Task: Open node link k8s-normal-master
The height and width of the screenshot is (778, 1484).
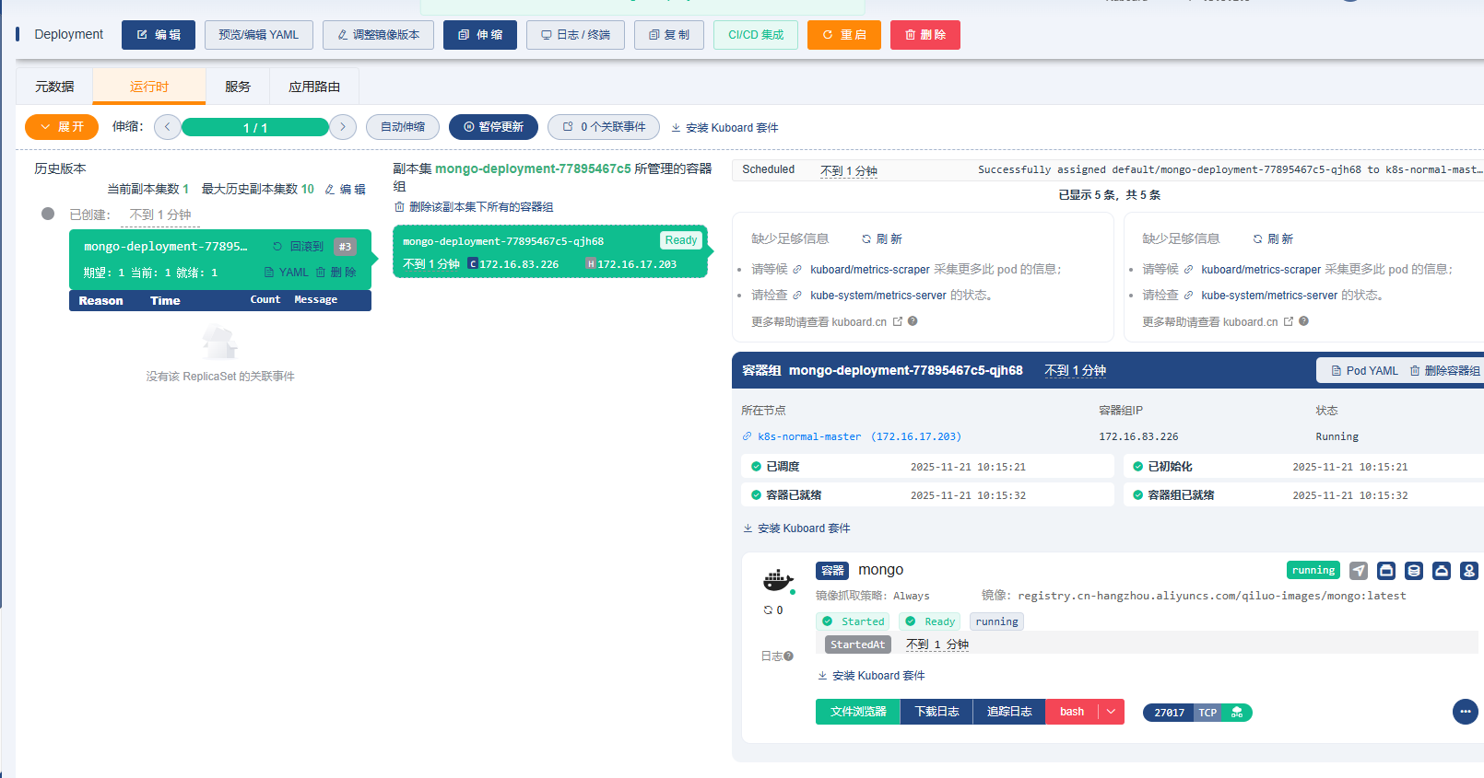Action: tap(852, 436)
